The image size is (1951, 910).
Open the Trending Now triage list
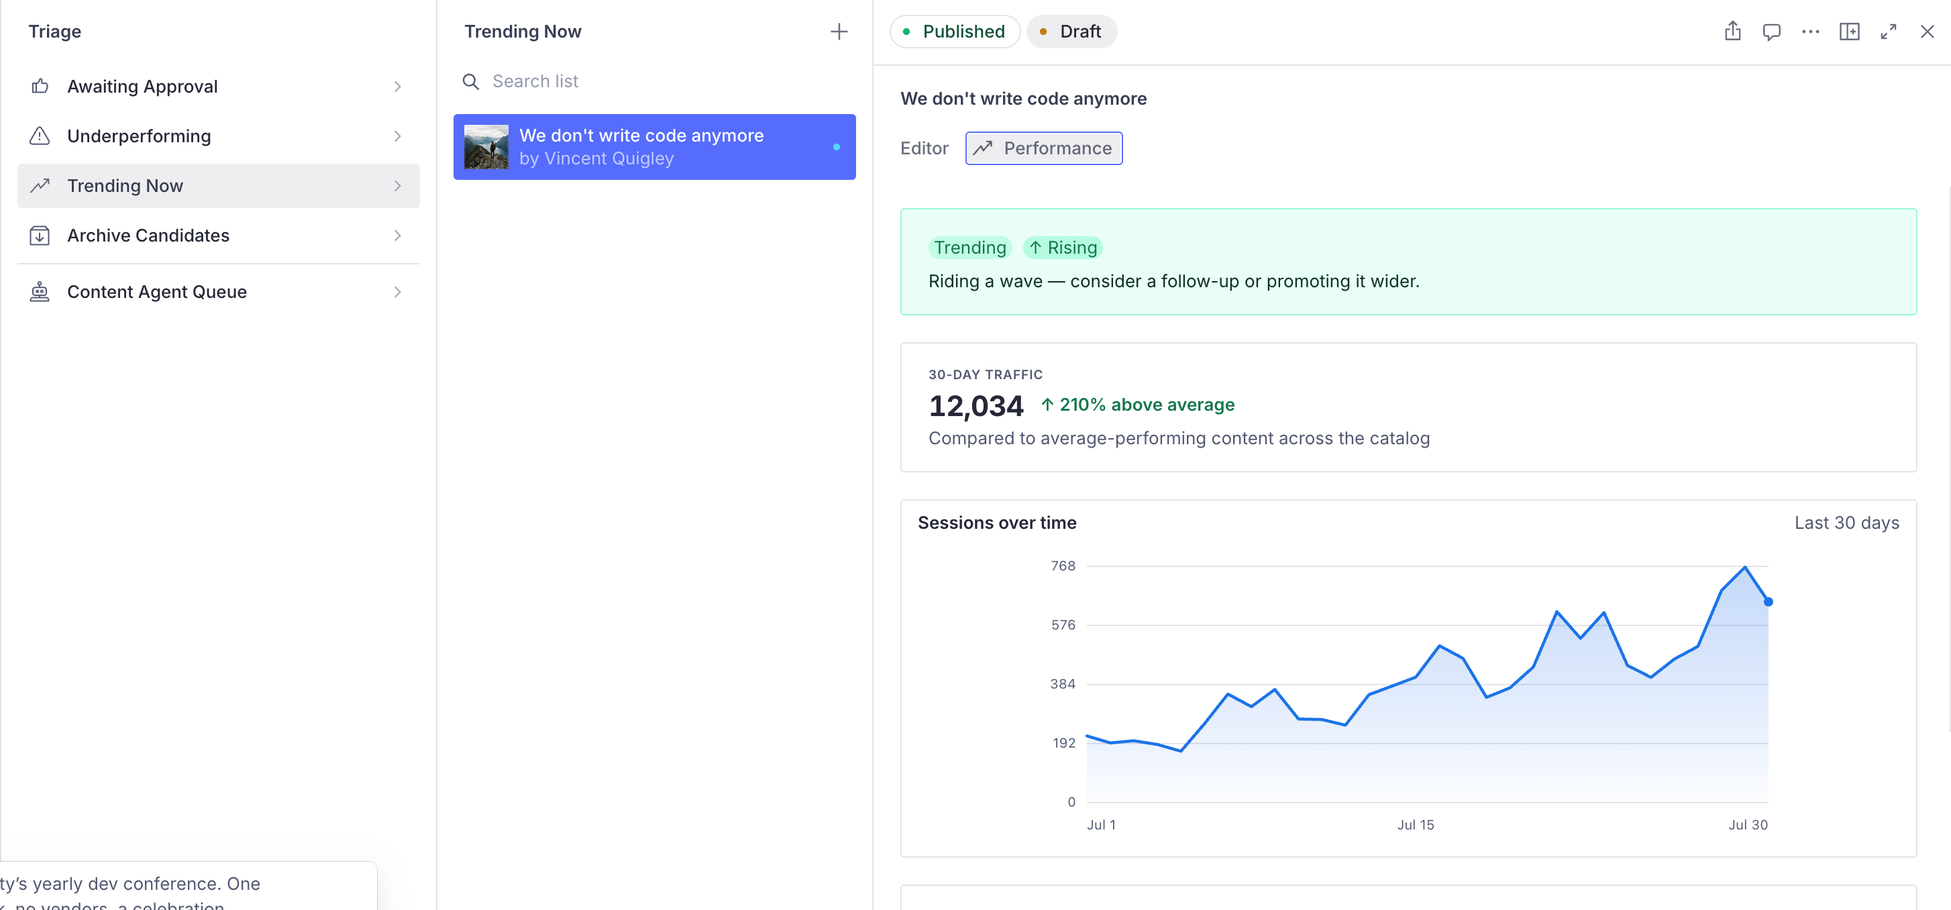218,186
